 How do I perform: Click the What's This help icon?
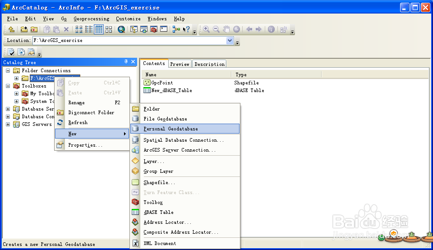click(x=186, y=29)
